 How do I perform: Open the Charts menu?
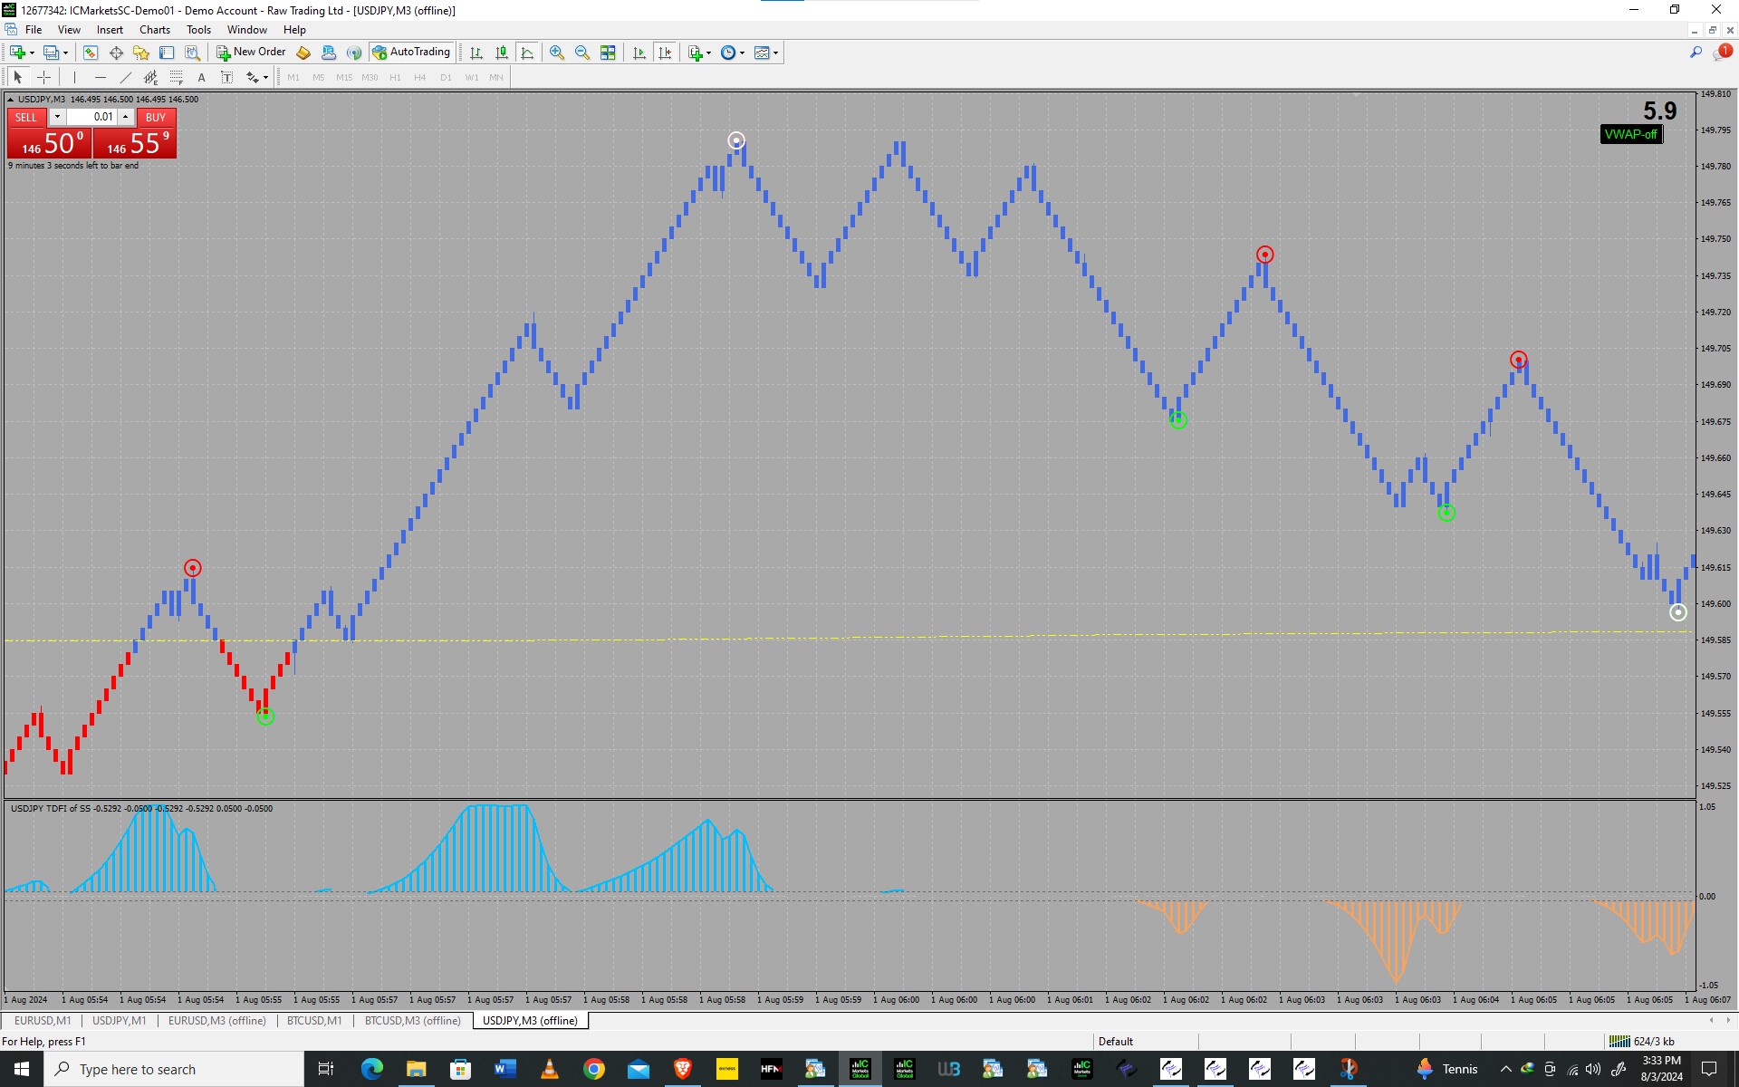154,30
